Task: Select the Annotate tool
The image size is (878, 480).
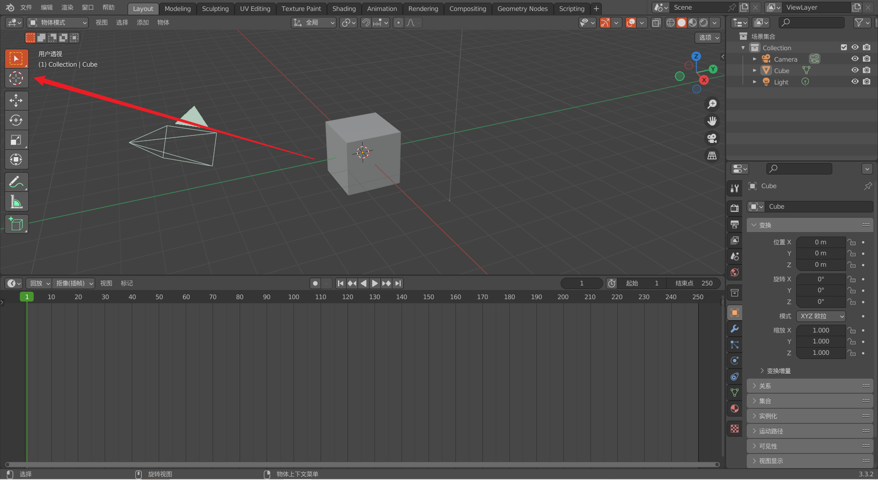Action: 16,182
